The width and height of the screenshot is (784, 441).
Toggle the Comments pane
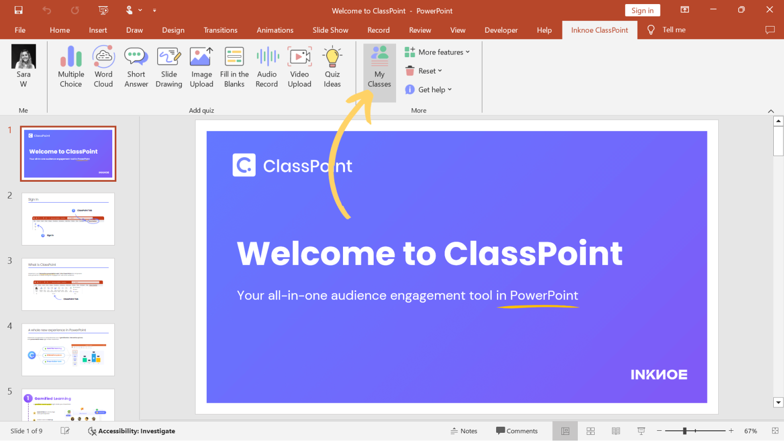pyautogui.click(x=517, y=431)
